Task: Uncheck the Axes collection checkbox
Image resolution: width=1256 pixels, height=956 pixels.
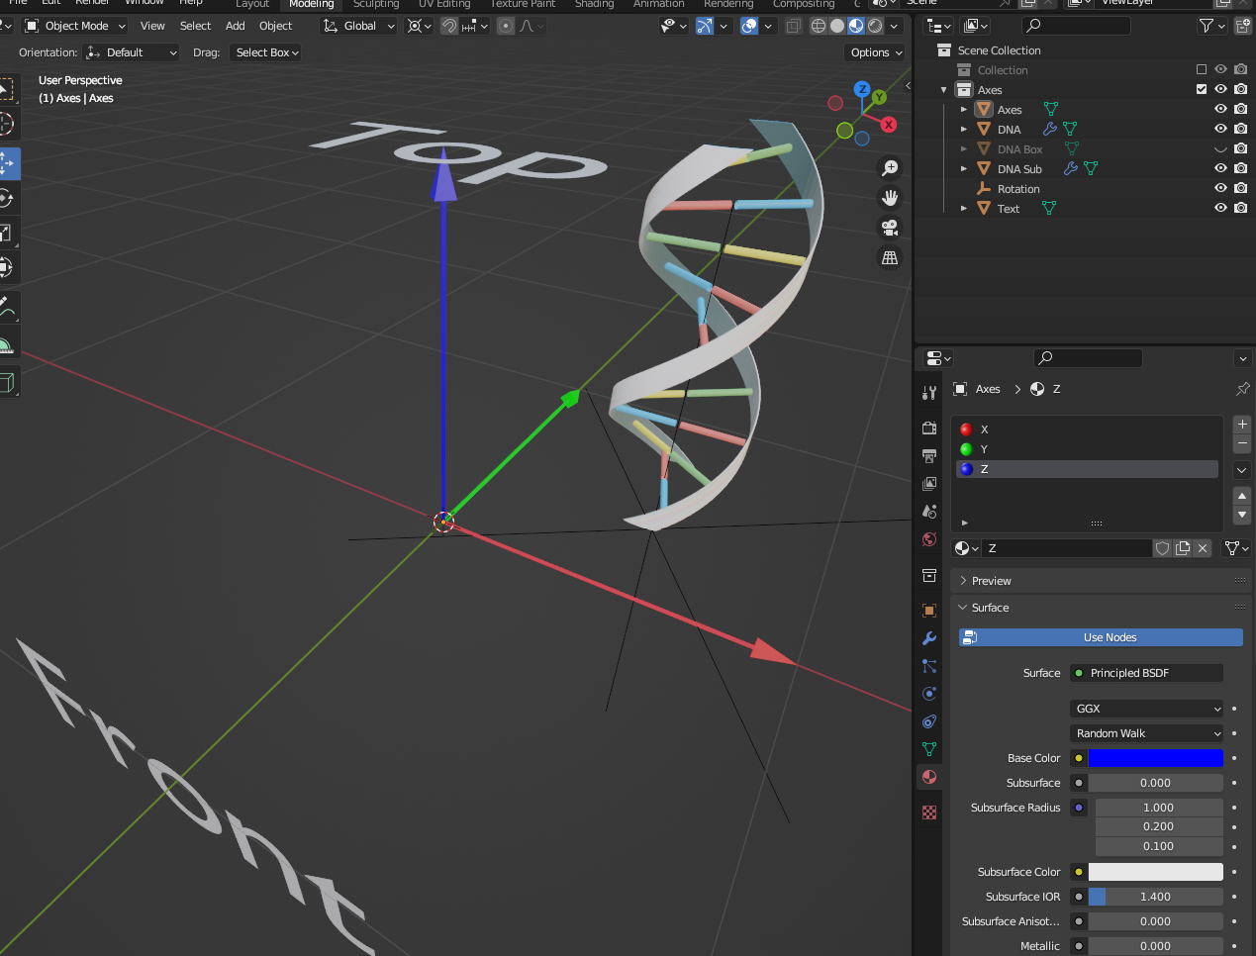Action: tap(1201, 88)
